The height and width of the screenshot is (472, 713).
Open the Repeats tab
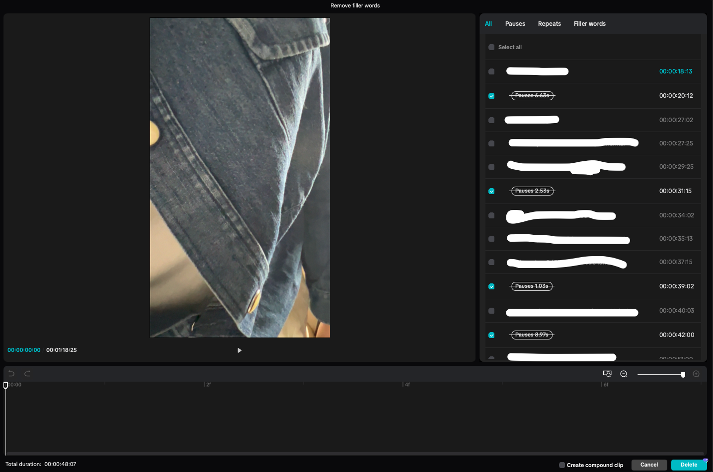point(549,24)
